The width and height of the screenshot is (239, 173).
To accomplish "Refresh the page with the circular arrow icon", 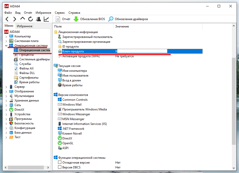I will 31,19.
